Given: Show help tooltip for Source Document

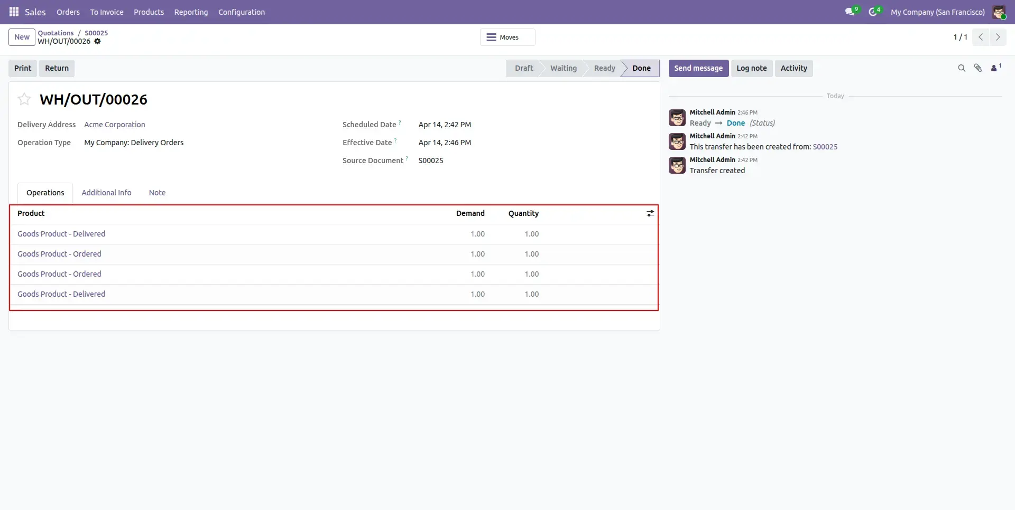Looking at the screenshot, I should (407, 158).
